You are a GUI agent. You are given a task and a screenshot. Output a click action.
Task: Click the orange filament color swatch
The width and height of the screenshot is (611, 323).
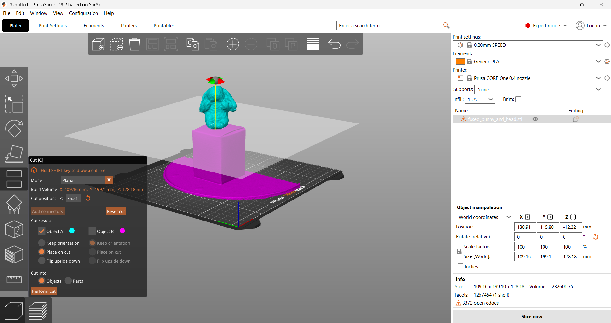pos(460,61)
